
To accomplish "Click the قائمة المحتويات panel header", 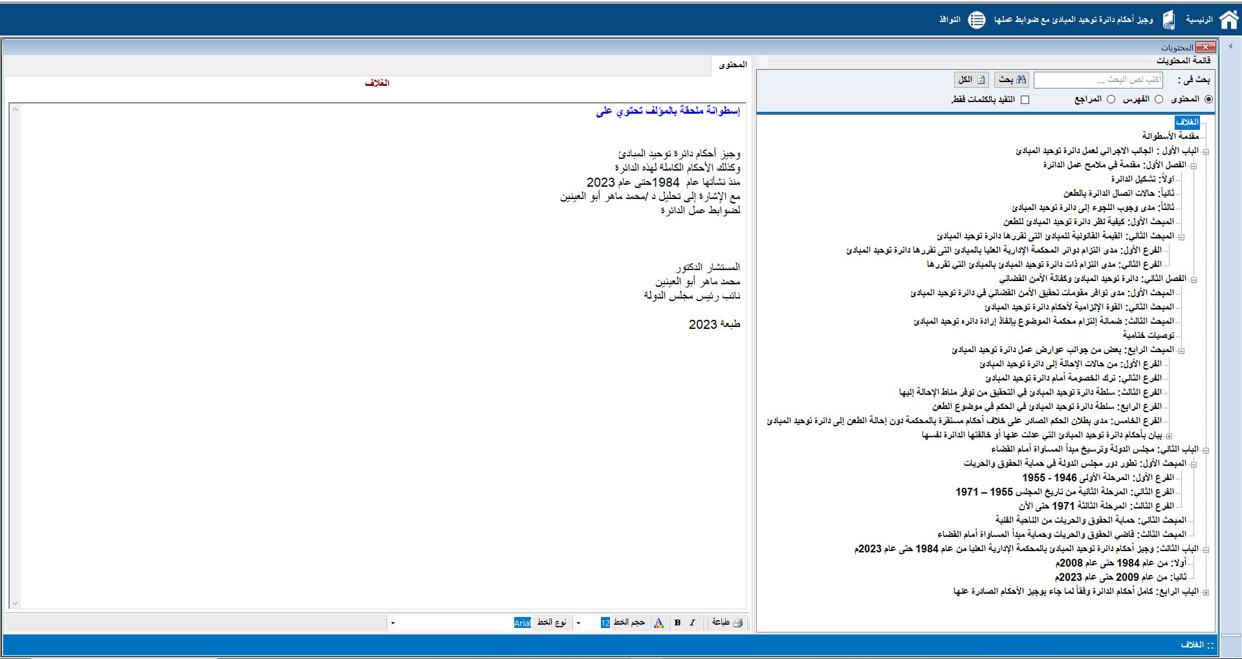I will [x=1183, y=60].
